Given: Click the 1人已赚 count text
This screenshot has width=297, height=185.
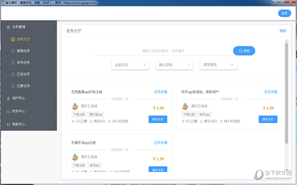Looking at the screenshot, I should click(x=81, y=121).
